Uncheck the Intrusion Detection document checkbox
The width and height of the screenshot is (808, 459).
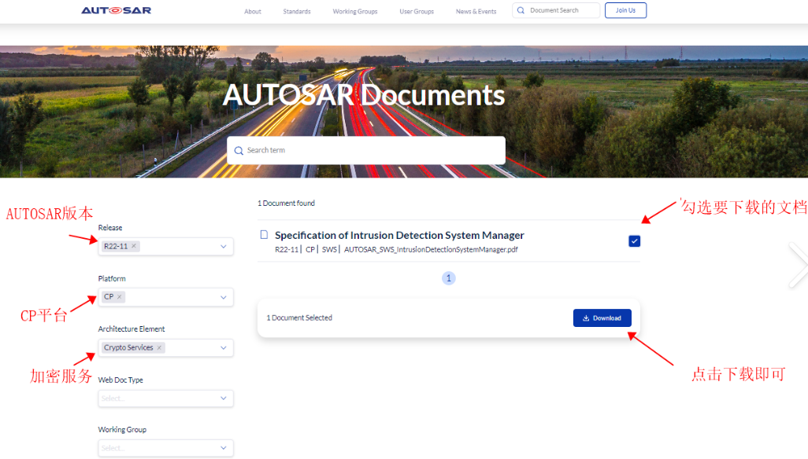(x=634, y=241)
